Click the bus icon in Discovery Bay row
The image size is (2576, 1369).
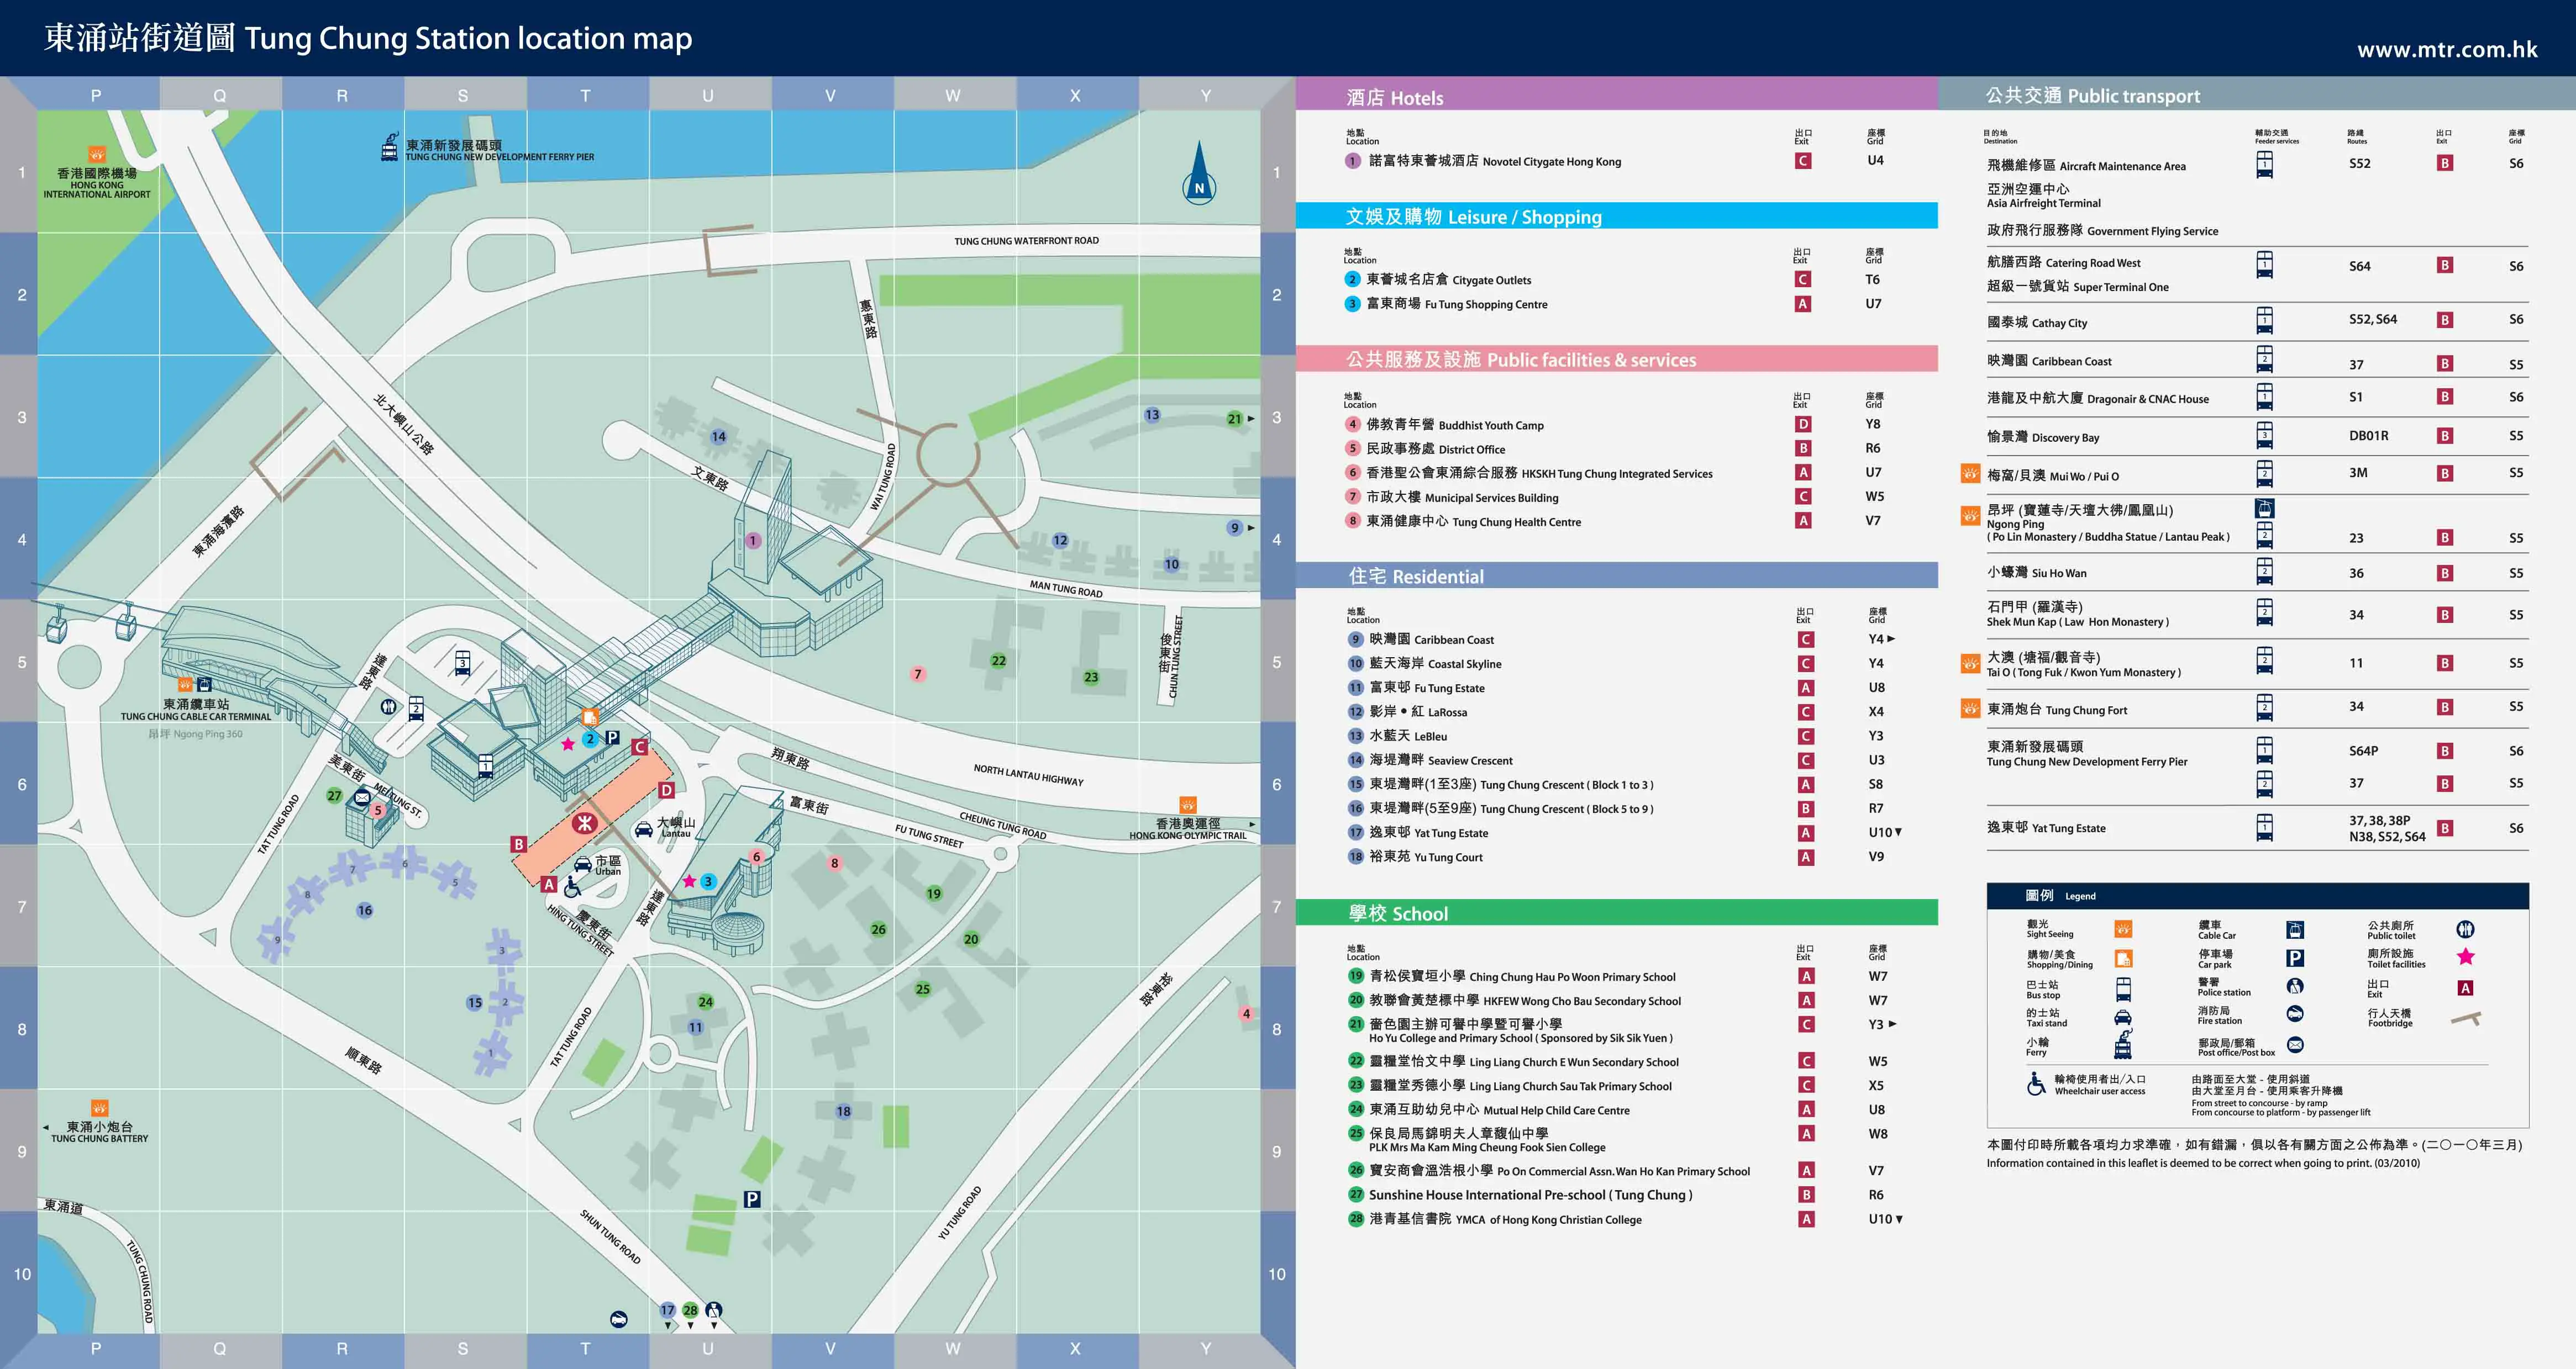[x=2264, y=436]
